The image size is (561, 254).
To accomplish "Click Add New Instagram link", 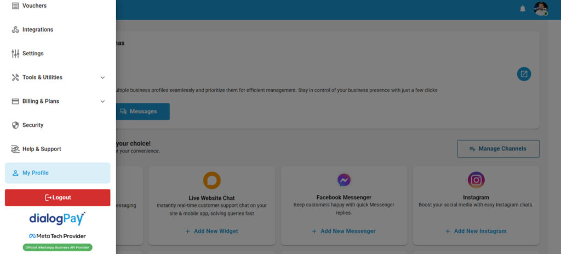I will pos(476,231).
